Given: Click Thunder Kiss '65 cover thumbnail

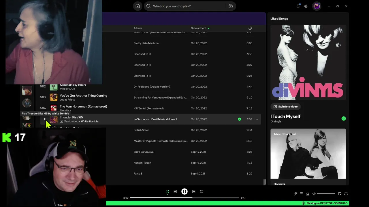Looking at the screenshot, I should pyautogui.click(x=54, y=119).
